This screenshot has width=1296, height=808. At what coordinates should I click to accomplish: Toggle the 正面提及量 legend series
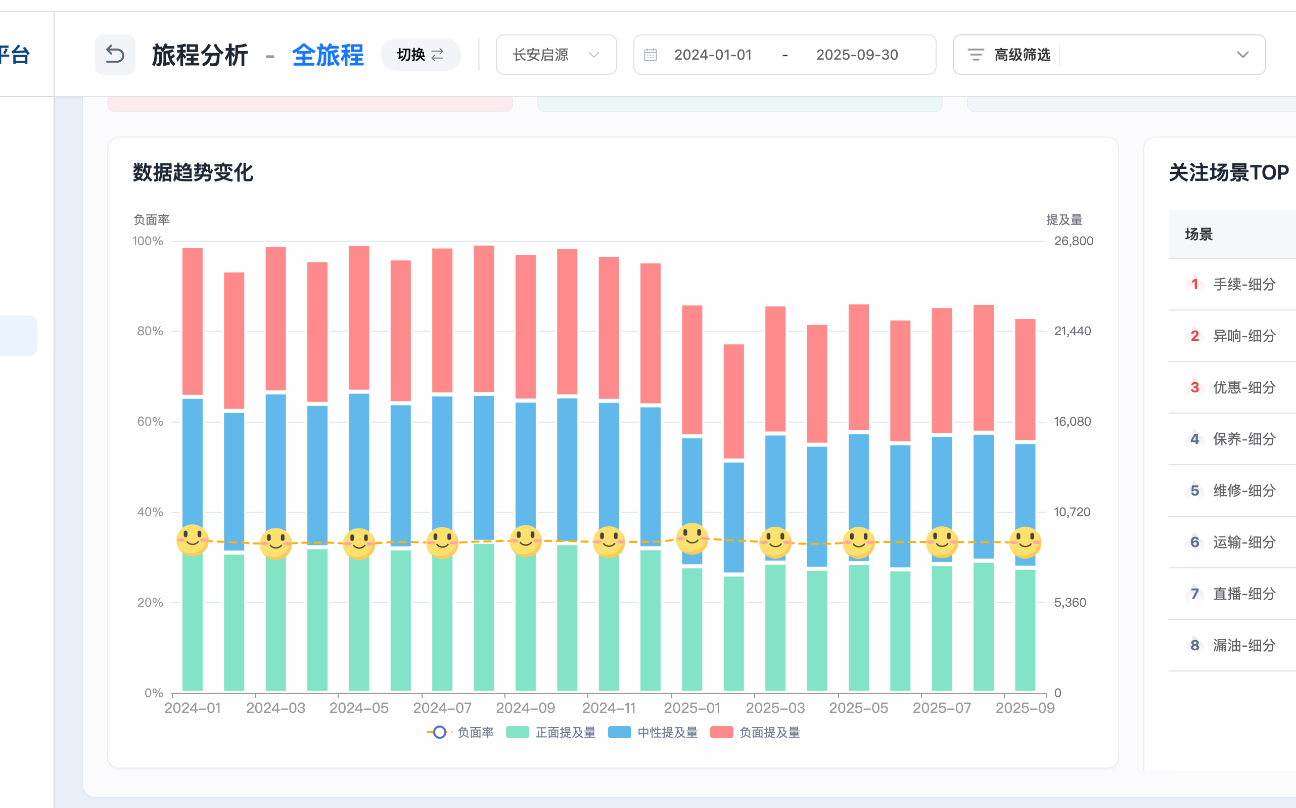coord(551,732)
